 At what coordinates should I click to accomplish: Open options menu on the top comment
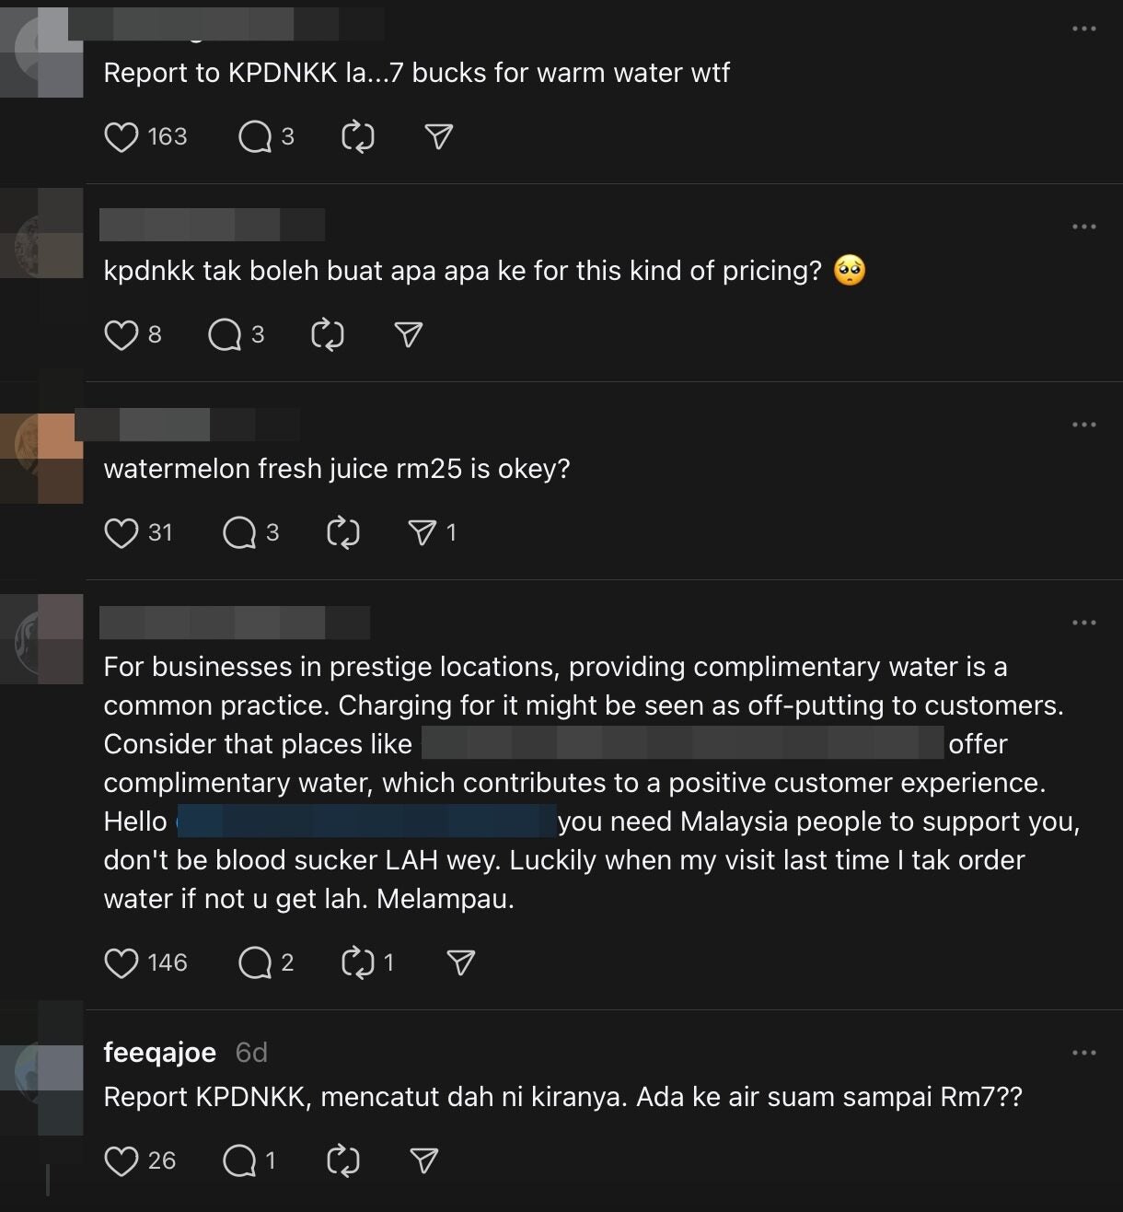tap(1084, 29)
